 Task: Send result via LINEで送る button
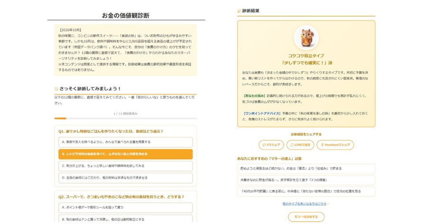click(x=300, y=145)
